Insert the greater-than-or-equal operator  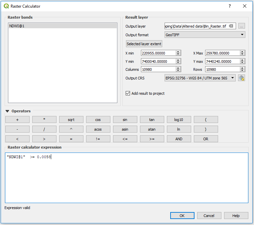pos(152,139)
